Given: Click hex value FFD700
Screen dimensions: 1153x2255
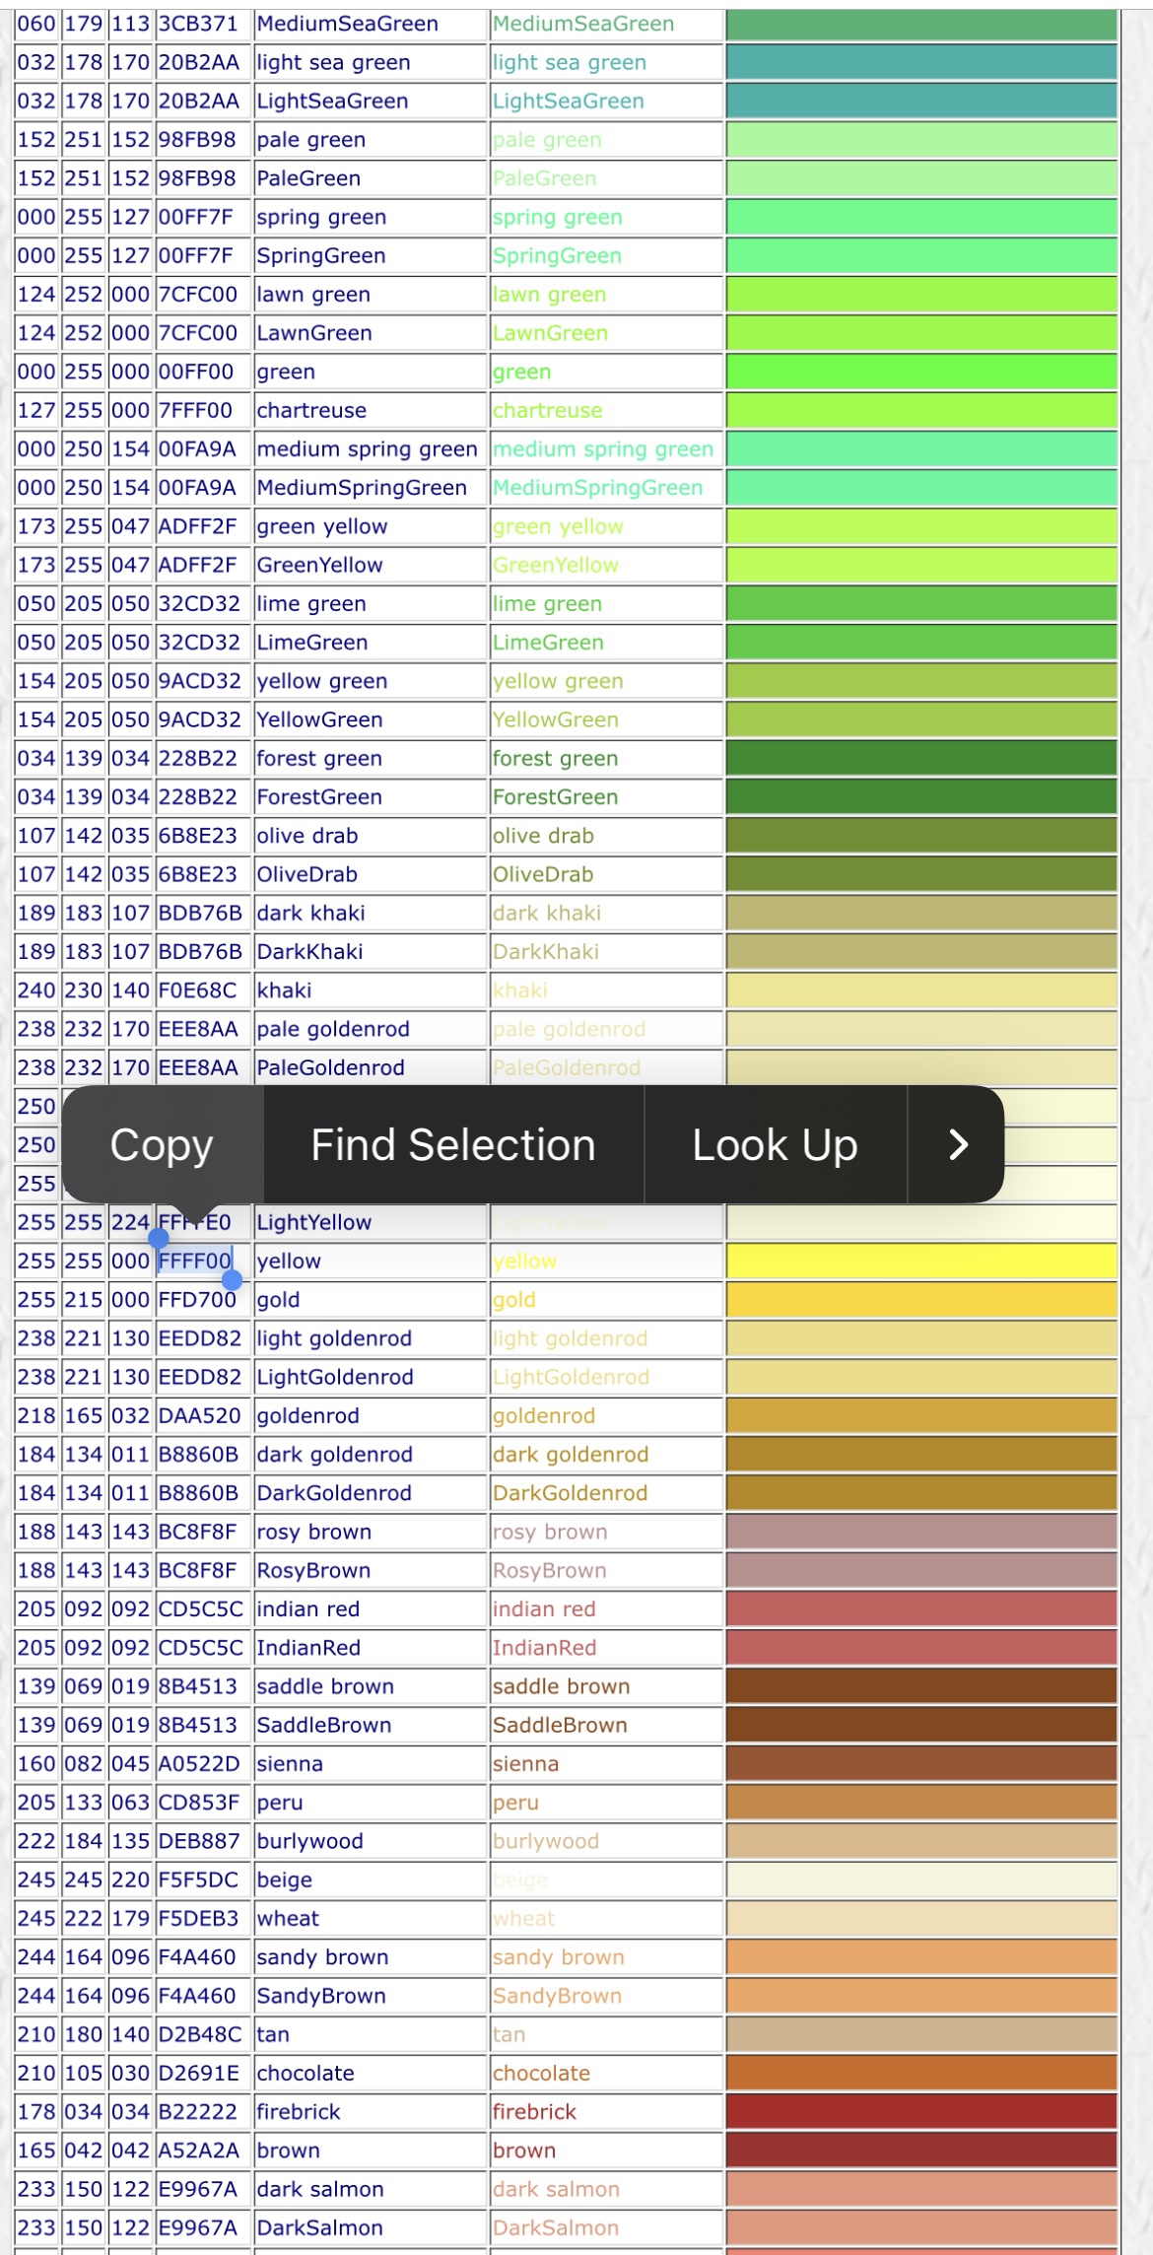Looking at the screenshot, I should click(197, 1299).
